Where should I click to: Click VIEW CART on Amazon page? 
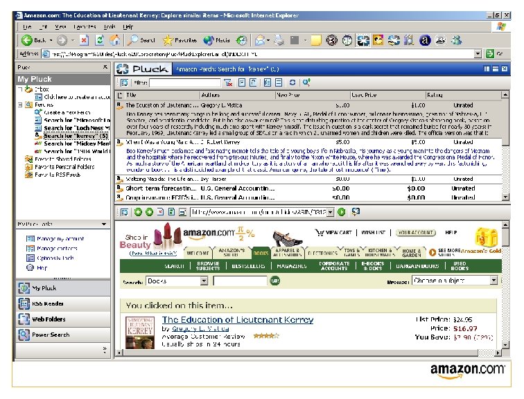(x=333, y=232)
